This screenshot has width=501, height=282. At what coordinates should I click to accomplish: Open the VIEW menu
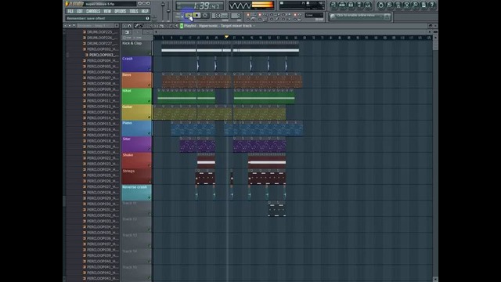point(107,11)
